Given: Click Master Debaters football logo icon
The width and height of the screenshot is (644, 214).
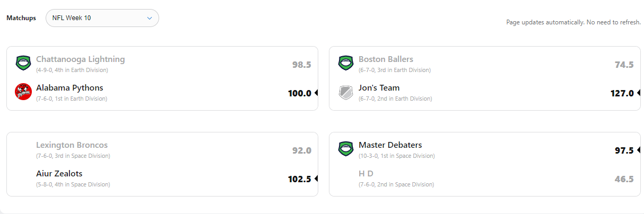Looking at the screenshot, I should (x=346, y=149).
